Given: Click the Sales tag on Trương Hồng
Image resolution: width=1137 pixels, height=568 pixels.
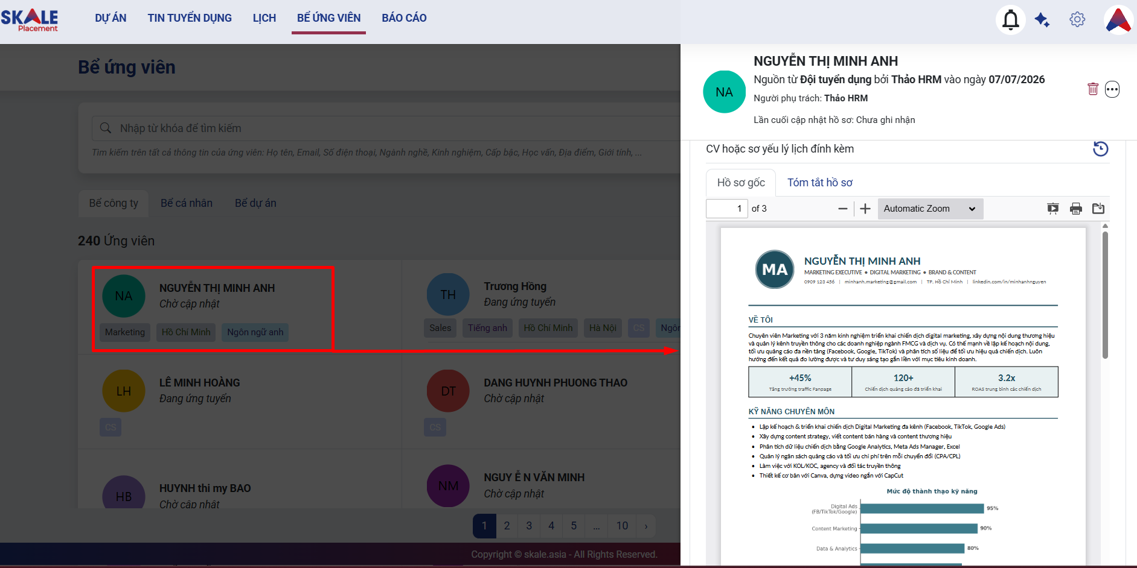Looking at the screenshot, I should click(x=440, y=328).
